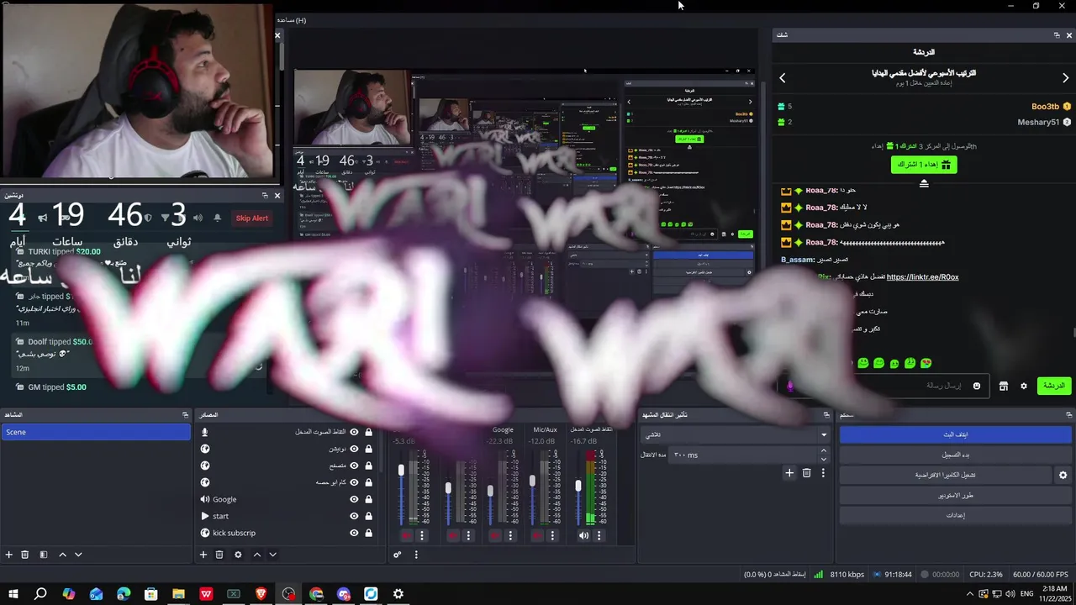This screenshot has height=605, width=1076.
Task: Click emoji icon in chat message box
Action: coord(977,386)
